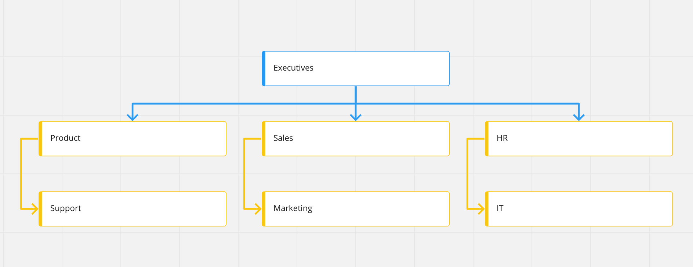Click blue arrowhead pointing into Product box
Viewport: 693px width, 267px height.
(133, 117)
